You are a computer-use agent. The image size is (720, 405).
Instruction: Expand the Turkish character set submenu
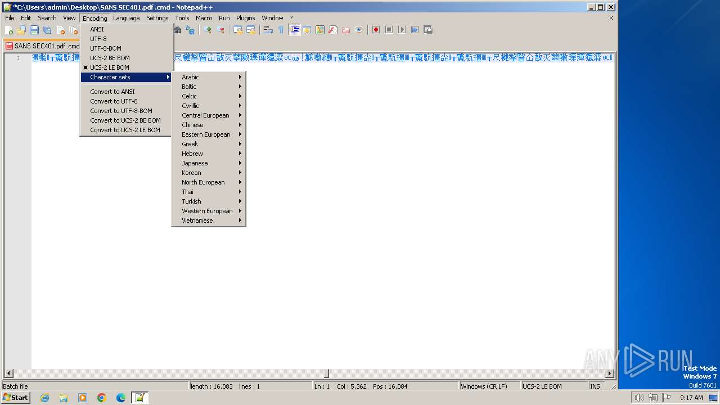coord(209,201)
